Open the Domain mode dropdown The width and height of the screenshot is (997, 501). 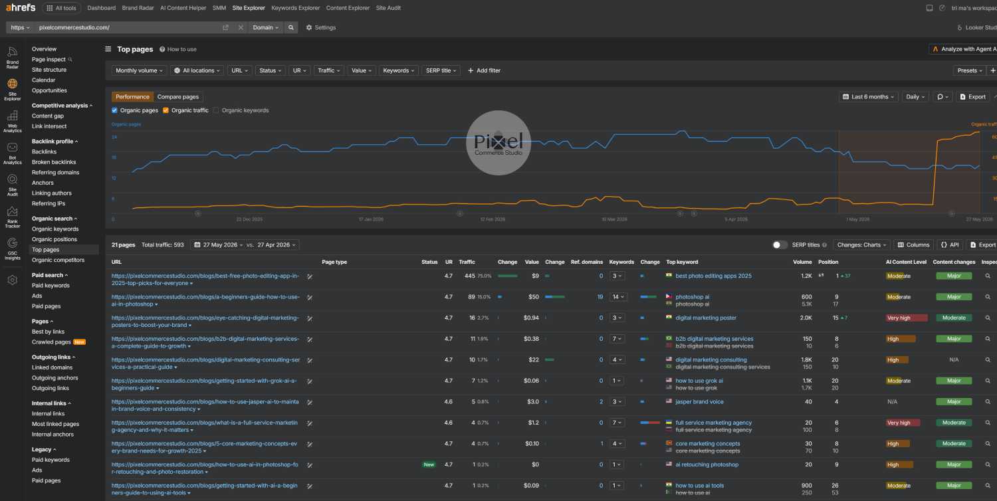pyautogui.click(x=267, y=27)
